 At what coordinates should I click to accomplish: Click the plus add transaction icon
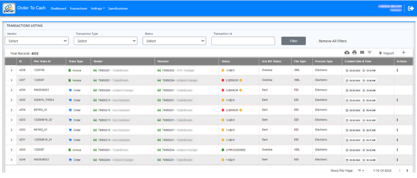point(403,52)
